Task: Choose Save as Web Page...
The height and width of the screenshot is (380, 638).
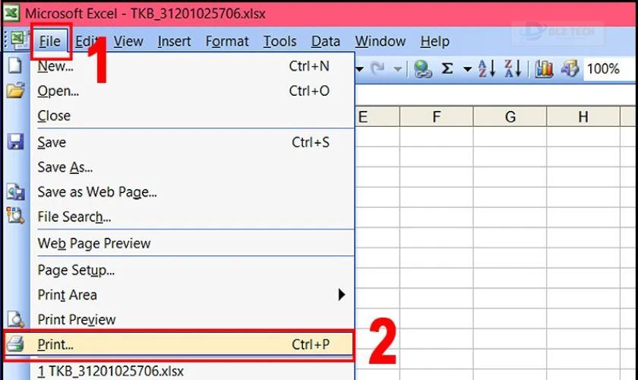Action: pyautogui.click(x=192, y=192)
